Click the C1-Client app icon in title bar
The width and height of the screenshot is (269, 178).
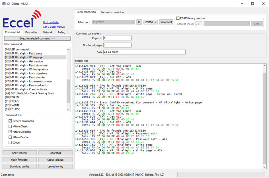click(x=4, y=3)
